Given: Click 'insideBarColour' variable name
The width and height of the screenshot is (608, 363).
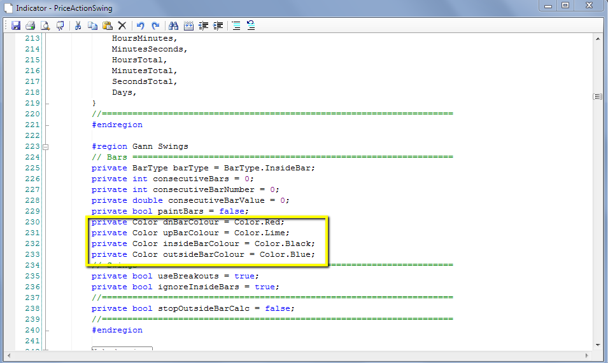Looking at the screenshot, I should pos(201,244).
